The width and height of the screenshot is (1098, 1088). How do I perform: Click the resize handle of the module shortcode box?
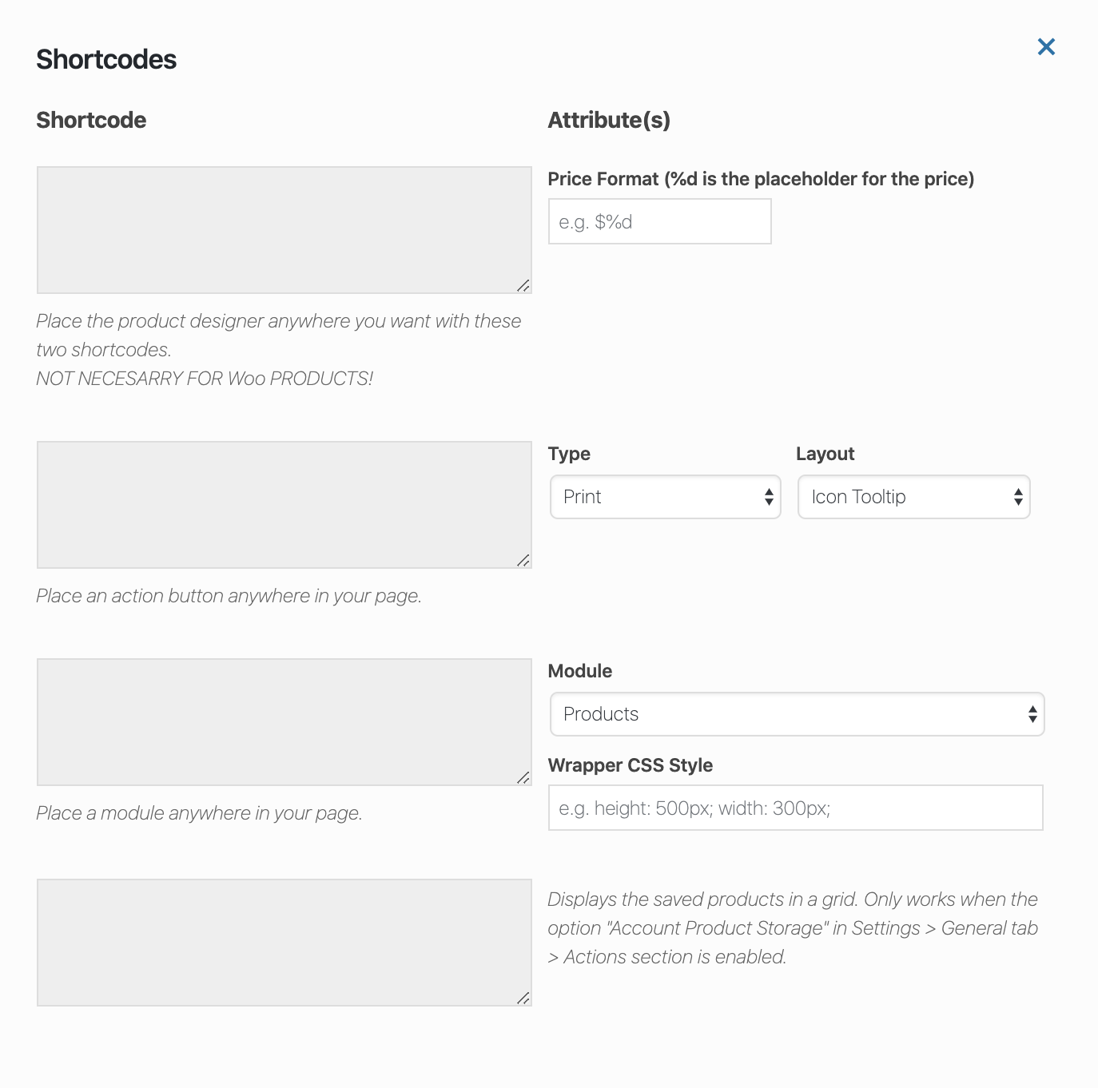tap(524, 776)
